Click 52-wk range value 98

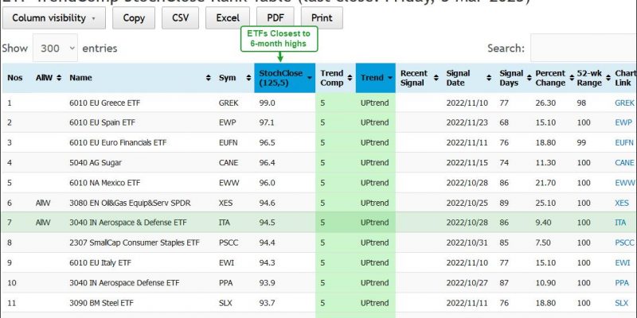point(581,103)
